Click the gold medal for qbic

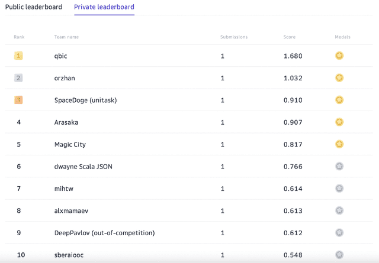[x=339, y=56]
